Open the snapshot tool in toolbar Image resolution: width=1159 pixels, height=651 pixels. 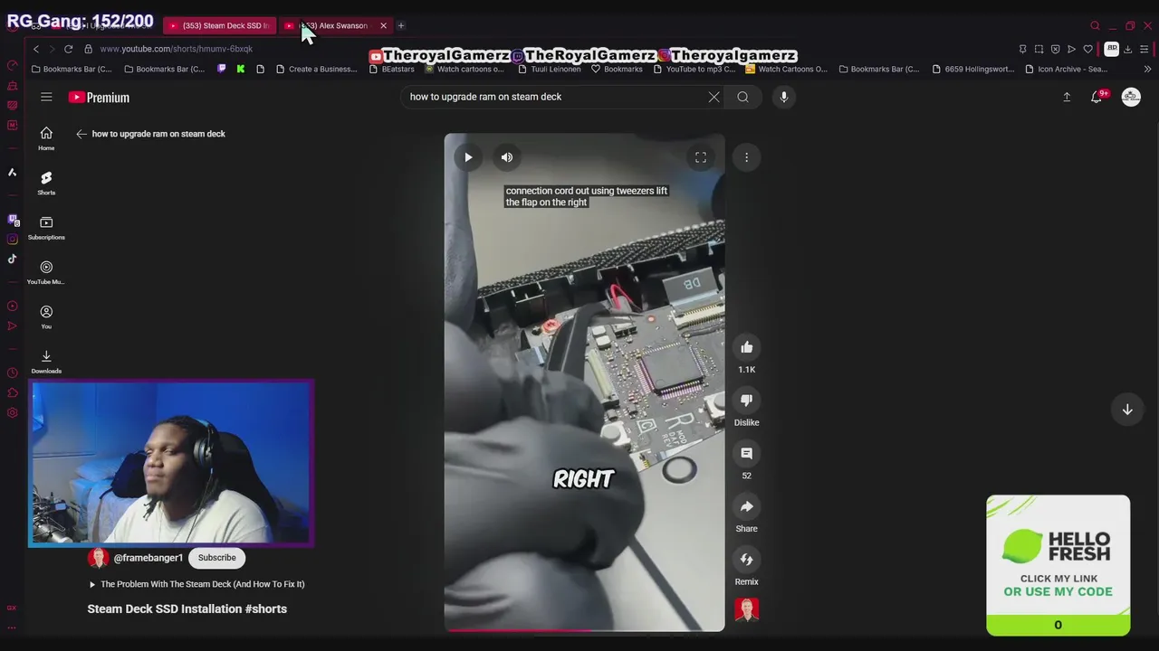[1039, 49]
